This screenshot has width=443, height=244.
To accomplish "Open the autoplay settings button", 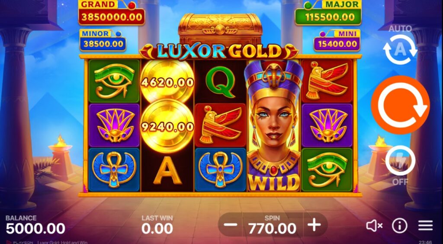I will pos(400,49).
